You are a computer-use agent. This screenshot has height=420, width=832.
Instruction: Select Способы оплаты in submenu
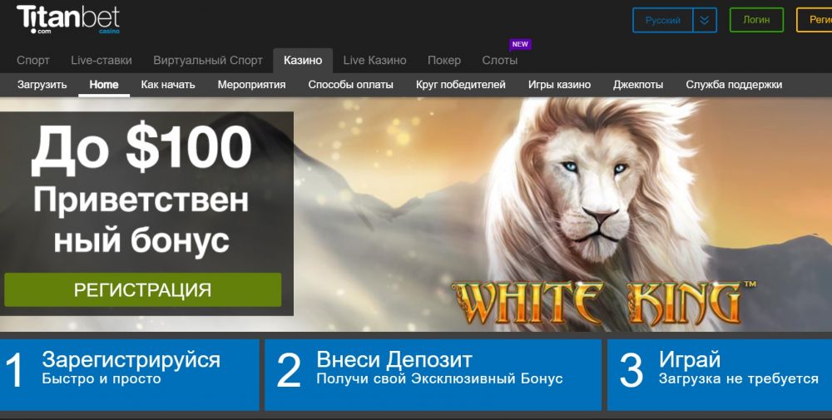click(351, 85)
